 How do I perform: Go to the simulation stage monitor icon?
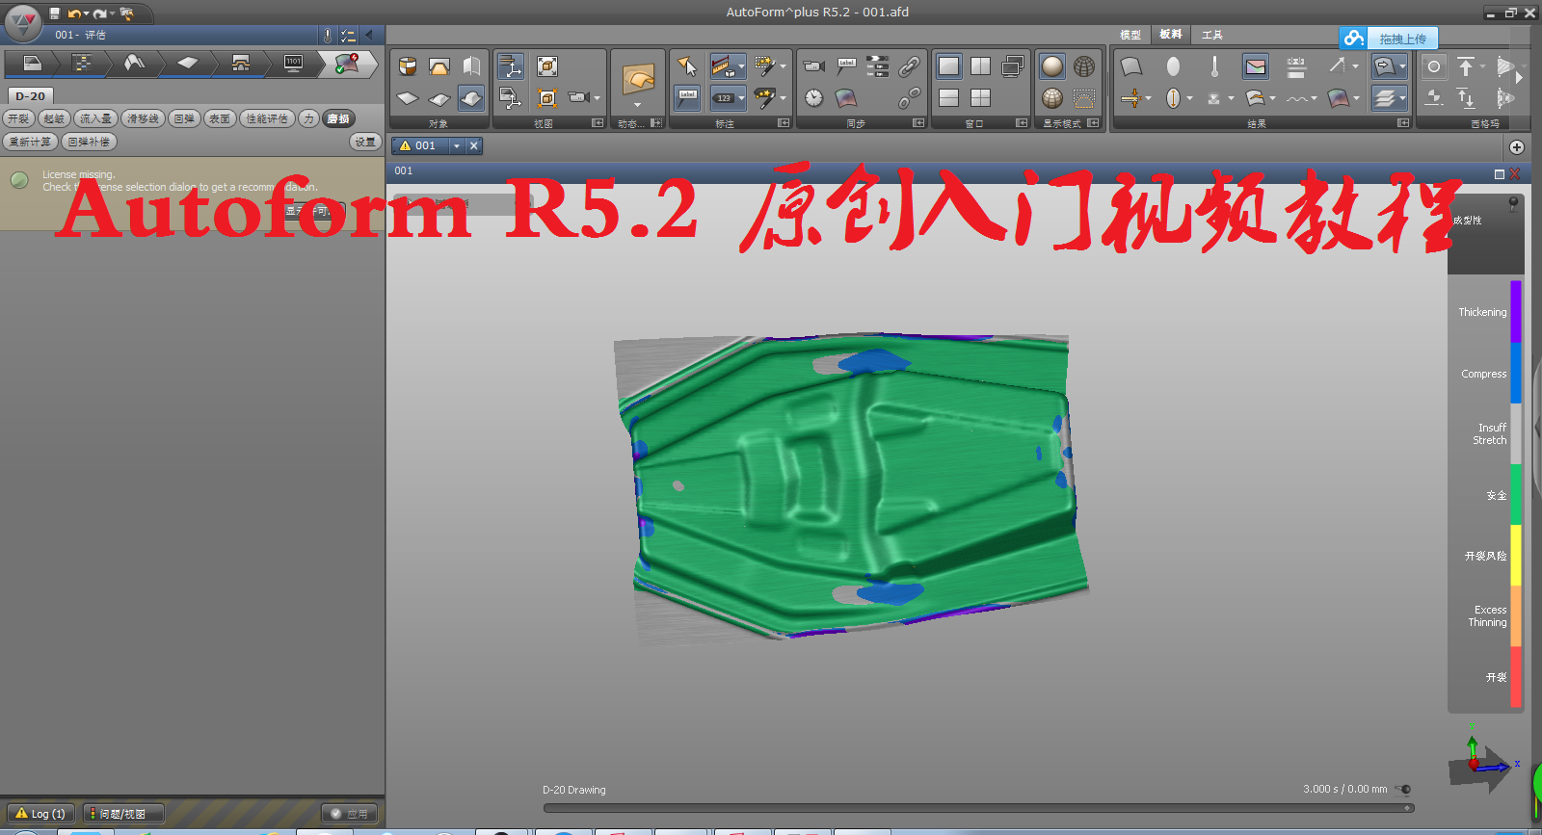[x=294, y=64]
